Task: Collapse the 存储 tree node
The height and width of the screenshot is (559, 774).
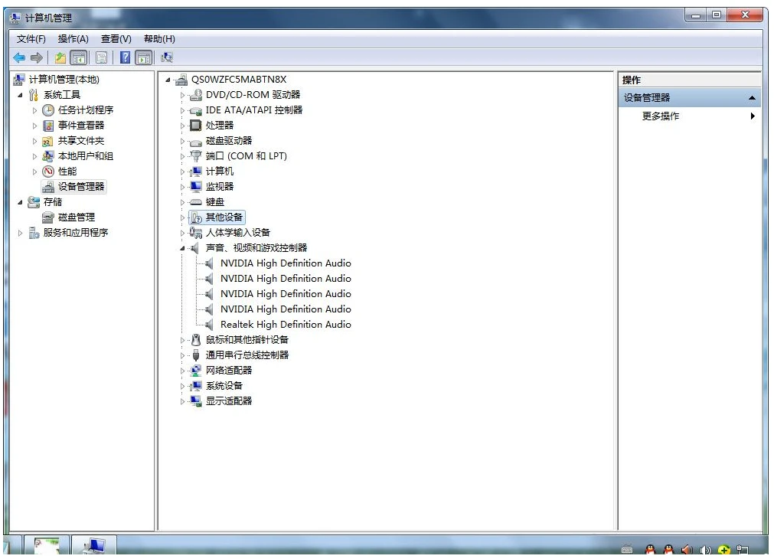Action: 20,202
